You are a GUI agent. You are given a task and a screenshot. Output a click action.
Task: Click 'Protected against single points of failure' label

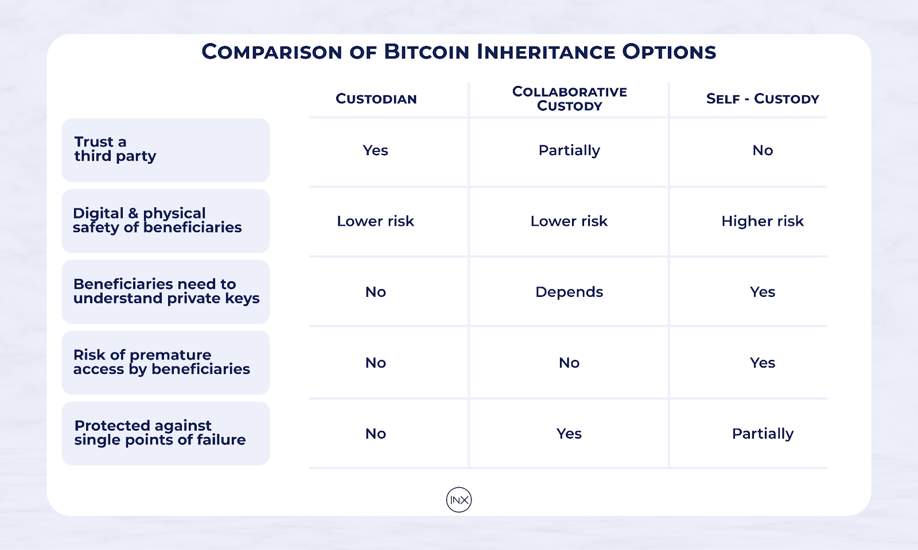pyautogui.click(x=166, y=433)
